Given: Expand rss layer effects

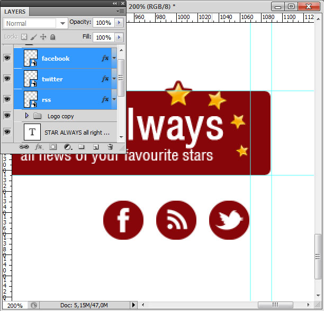Looking at the screenshot, I should point(114,99).
